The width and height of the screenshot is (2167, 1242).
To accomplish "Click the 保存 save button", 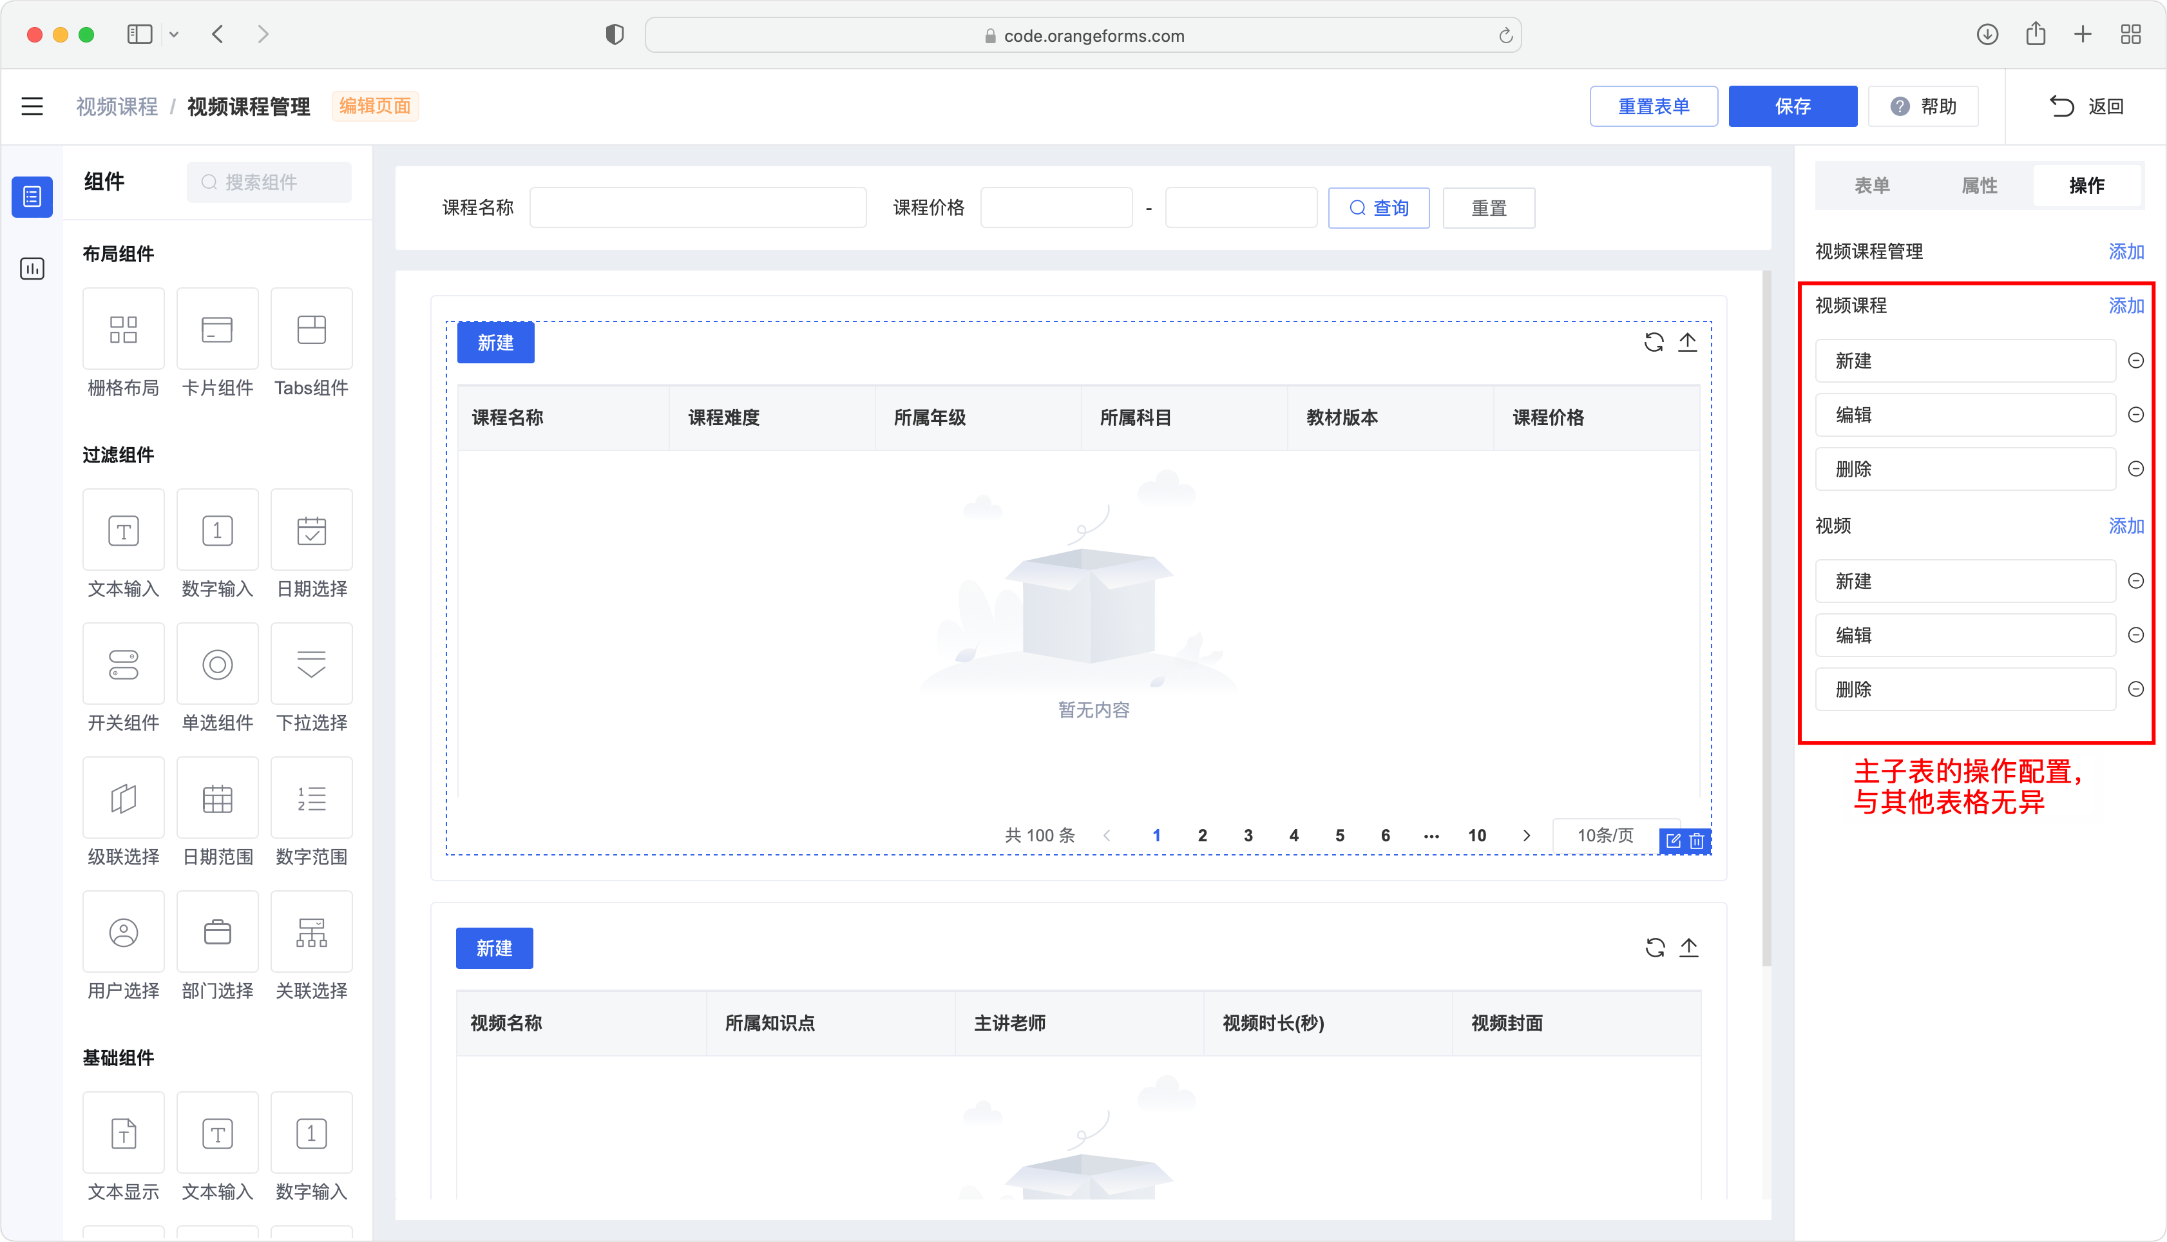I will [x=1793, y=107].
